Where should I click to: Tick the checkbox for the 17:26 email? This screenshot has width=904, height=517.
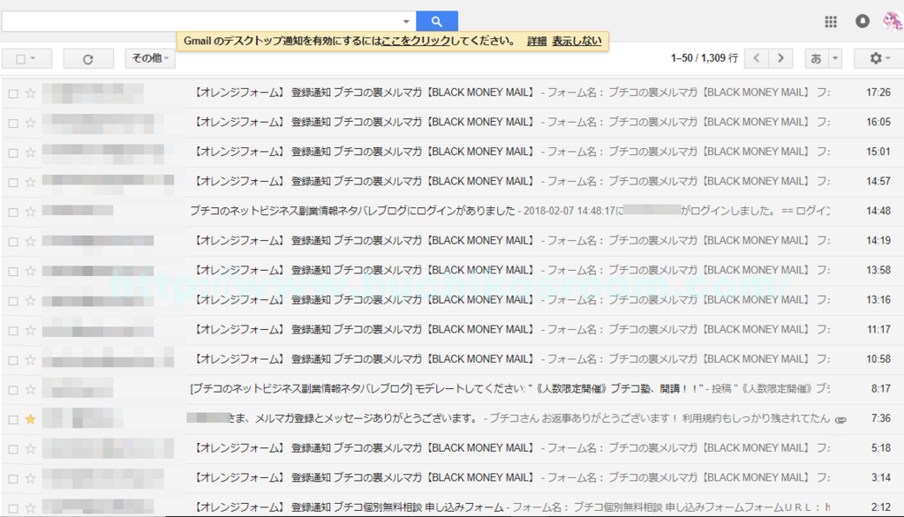13,94
